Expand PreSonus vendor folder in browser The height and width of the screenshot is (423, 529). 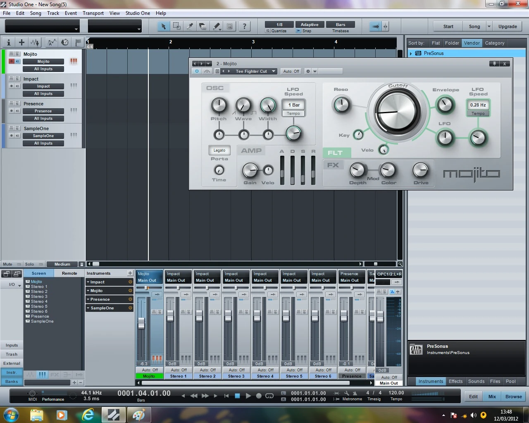pyautogui.click(x=411, y=53)
